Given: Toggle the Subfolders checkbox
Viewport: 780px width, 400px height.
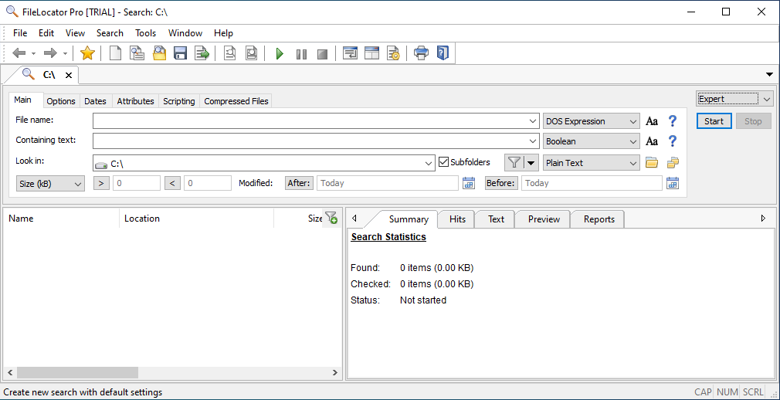Looking at the screenshot, I should [x=444, y=162].
